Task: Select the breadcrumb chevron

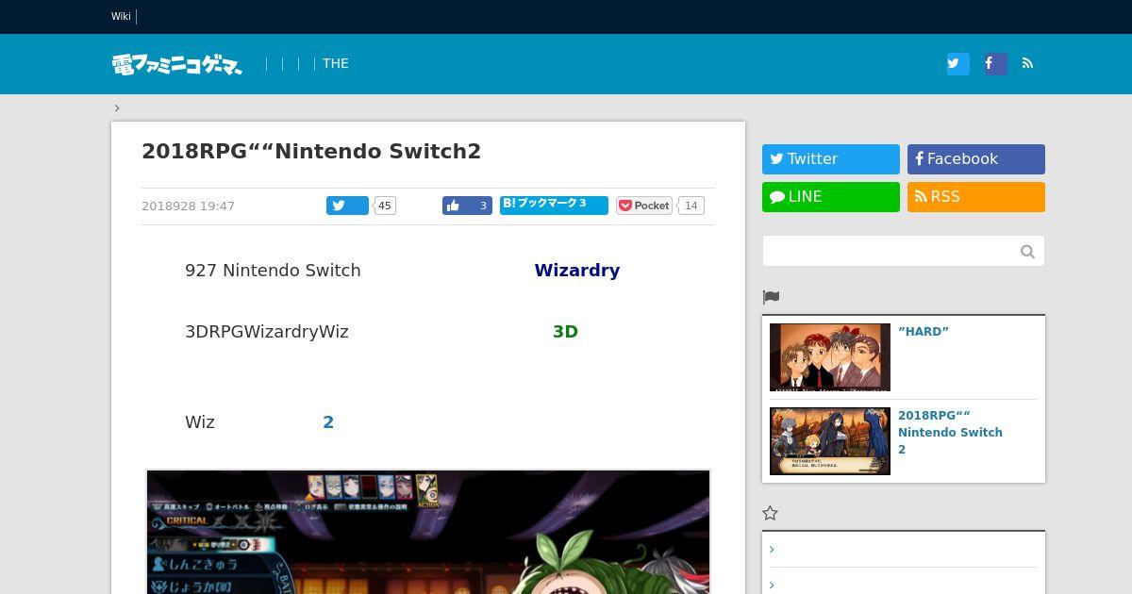Action: click(x=117, y=107)
